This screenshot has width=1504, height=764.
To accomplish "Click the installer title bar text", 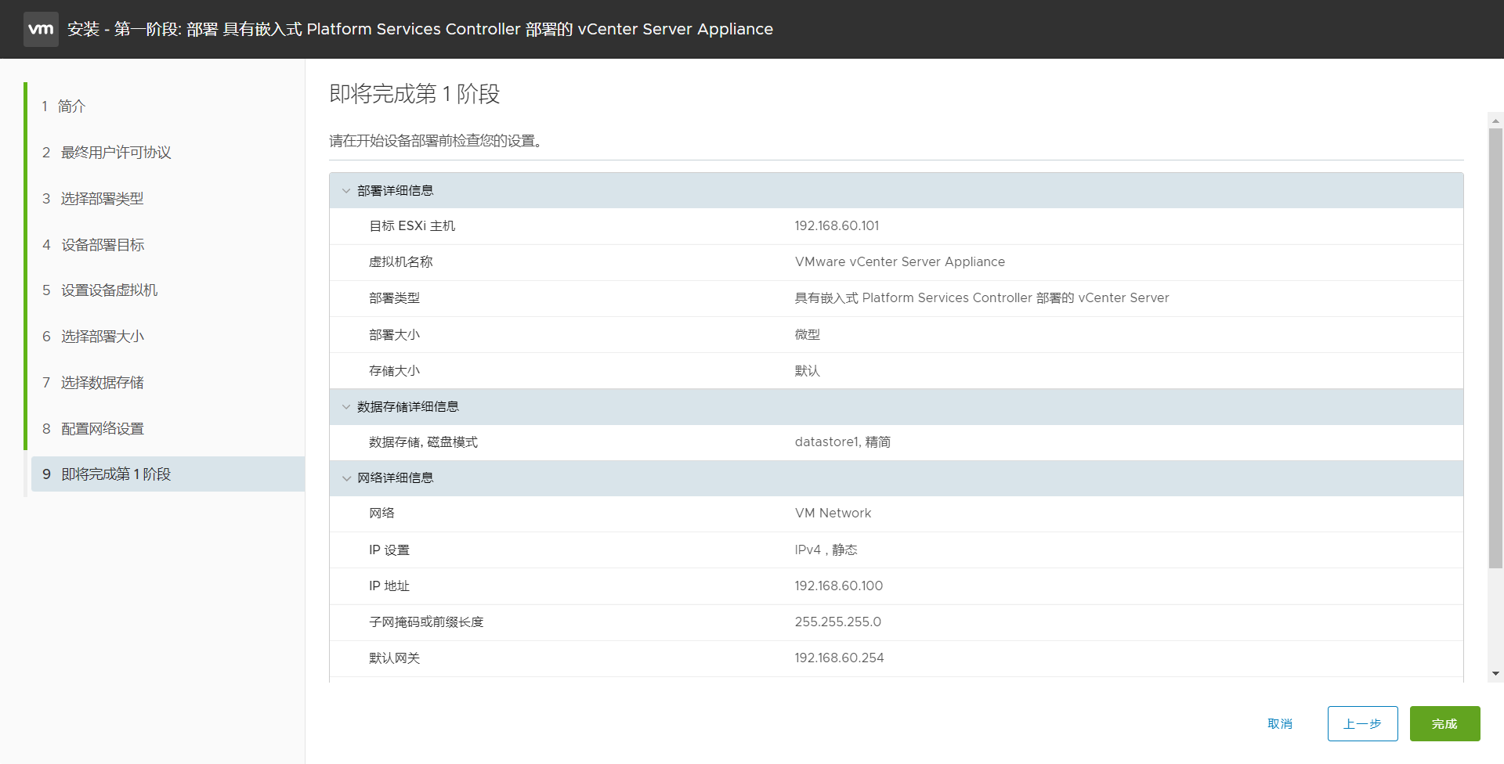I will pyautogui.click(x=420, y=29).
